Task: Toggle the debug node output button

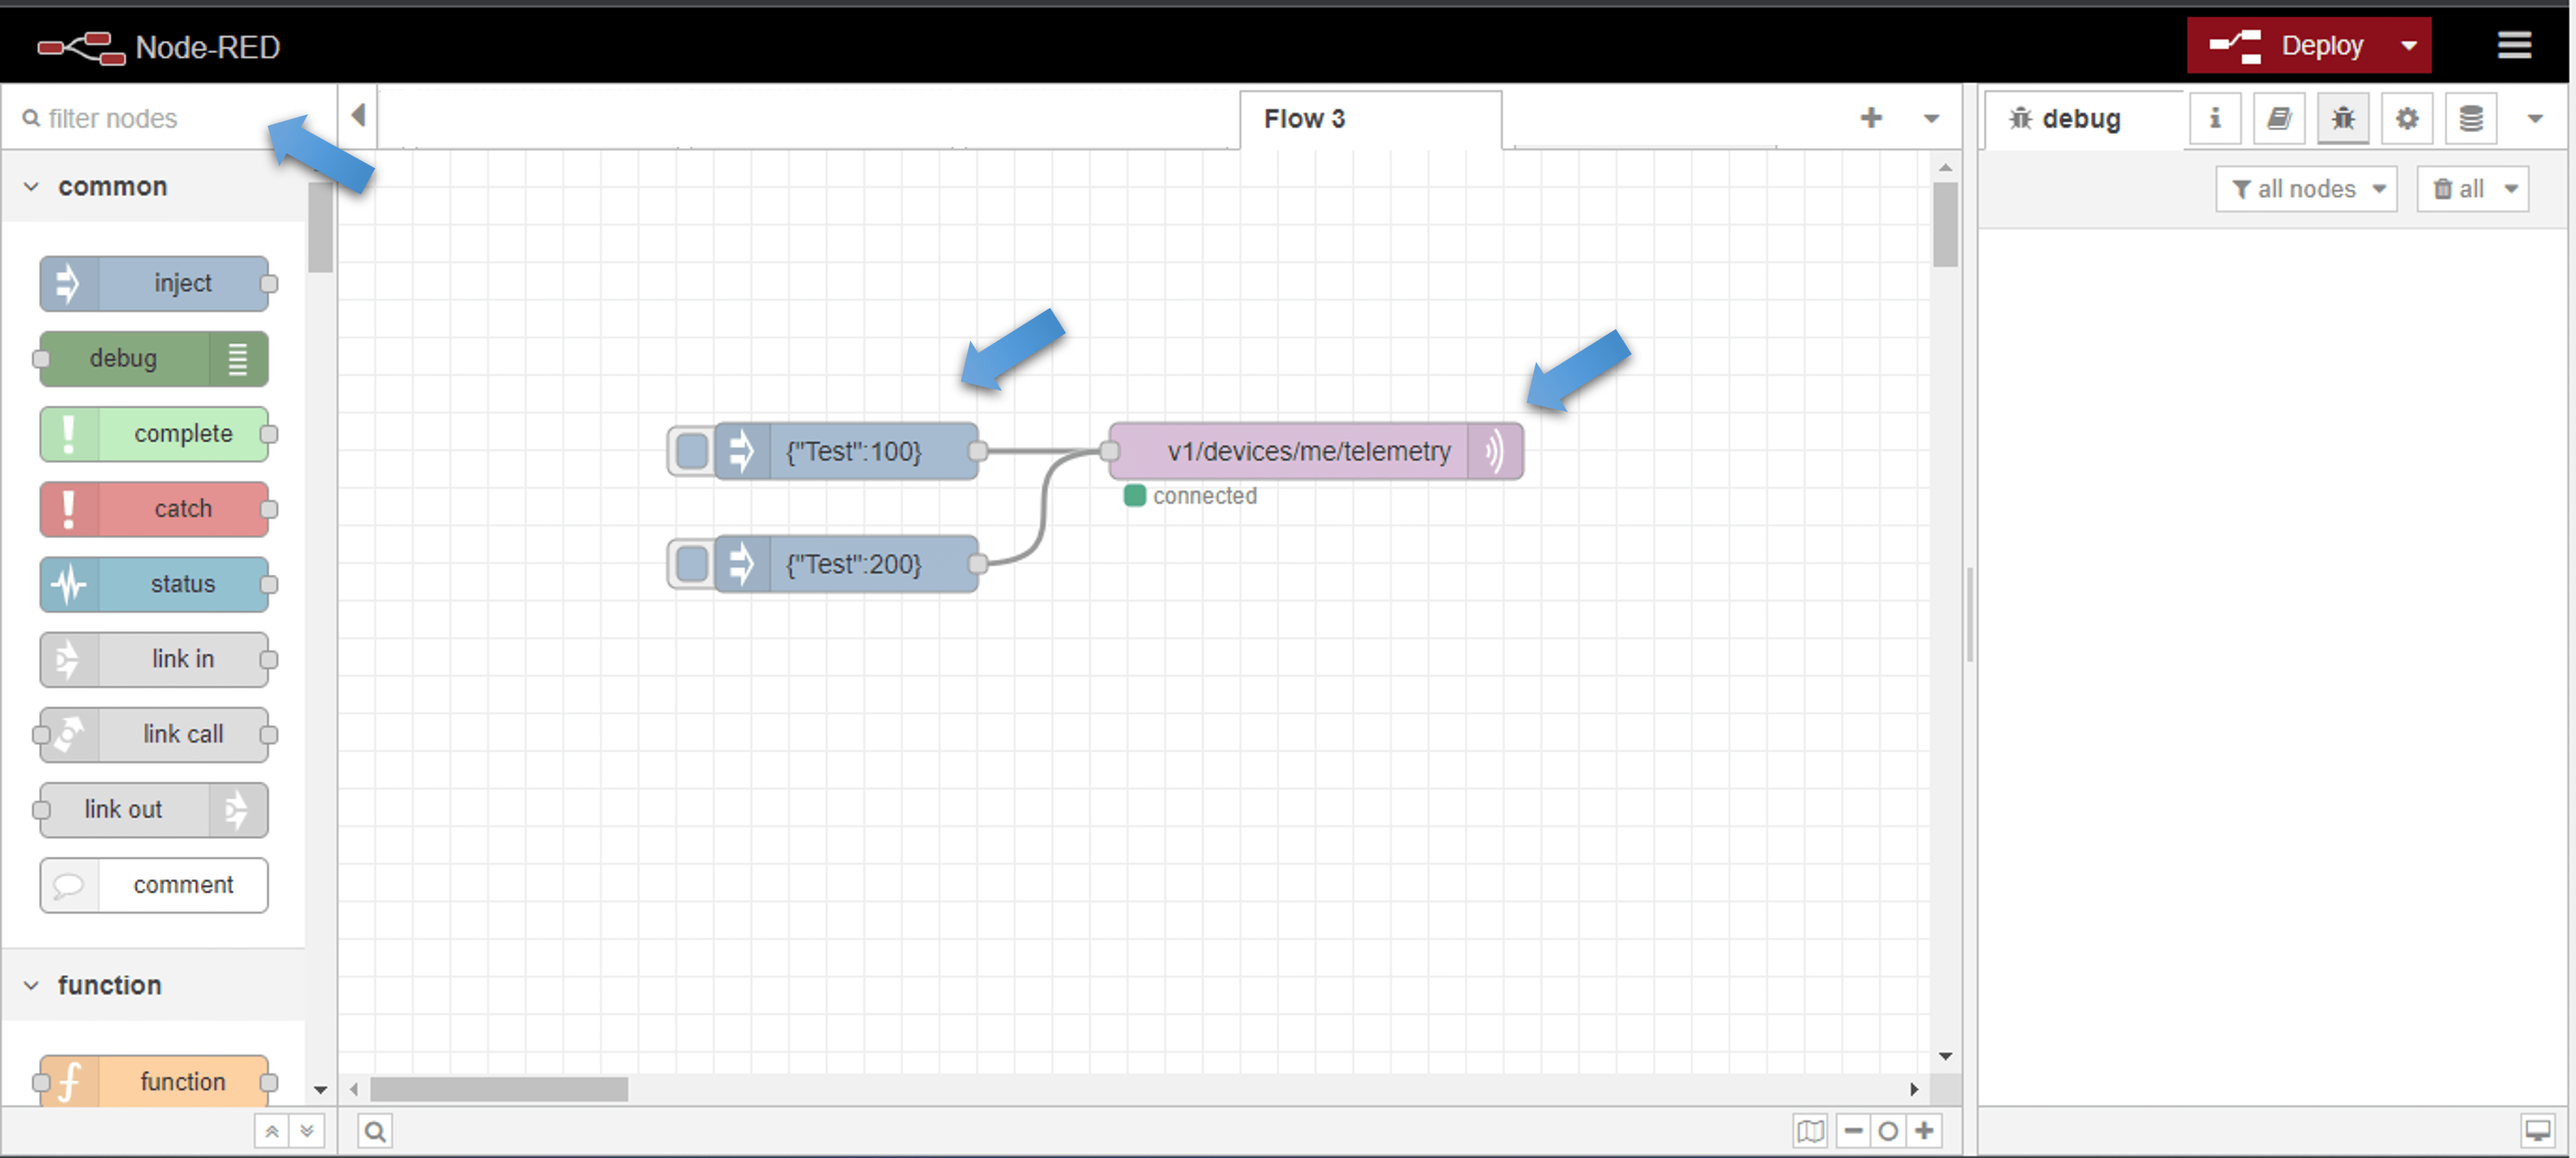Action: 238,359
